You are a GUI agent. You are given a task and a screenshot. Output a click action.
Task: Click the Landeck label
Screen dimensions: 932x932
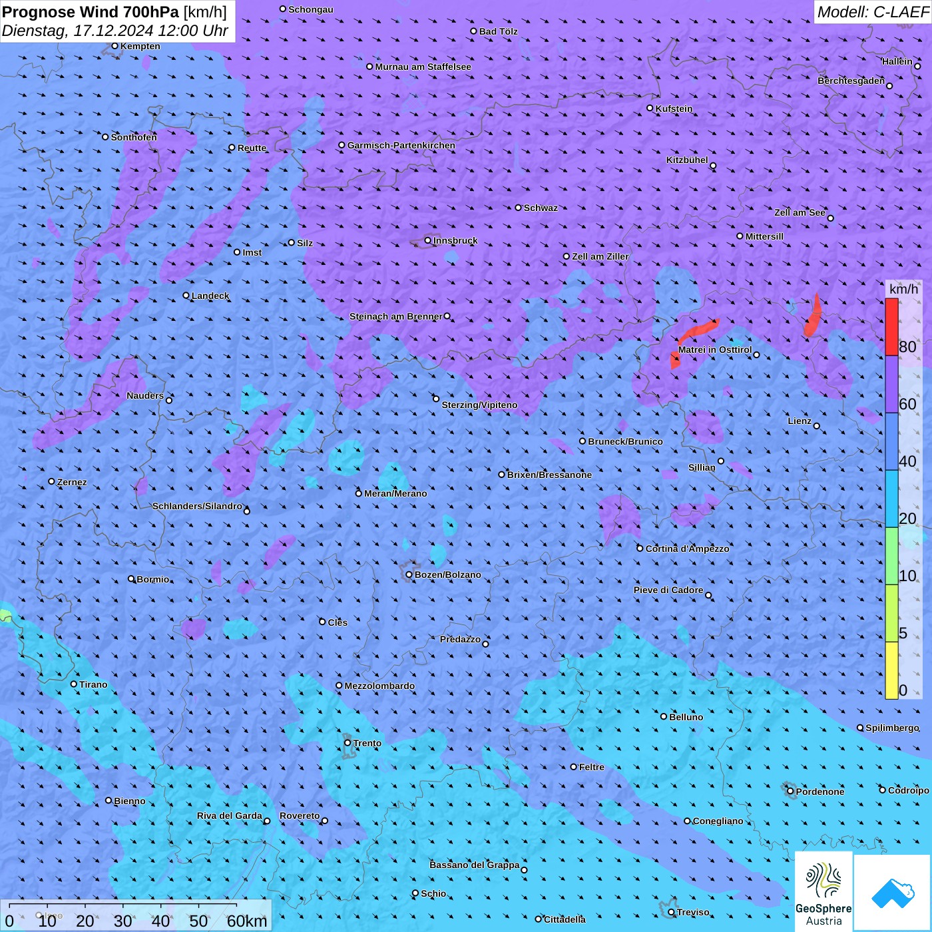pyautogui.click(x=210, y=296)
